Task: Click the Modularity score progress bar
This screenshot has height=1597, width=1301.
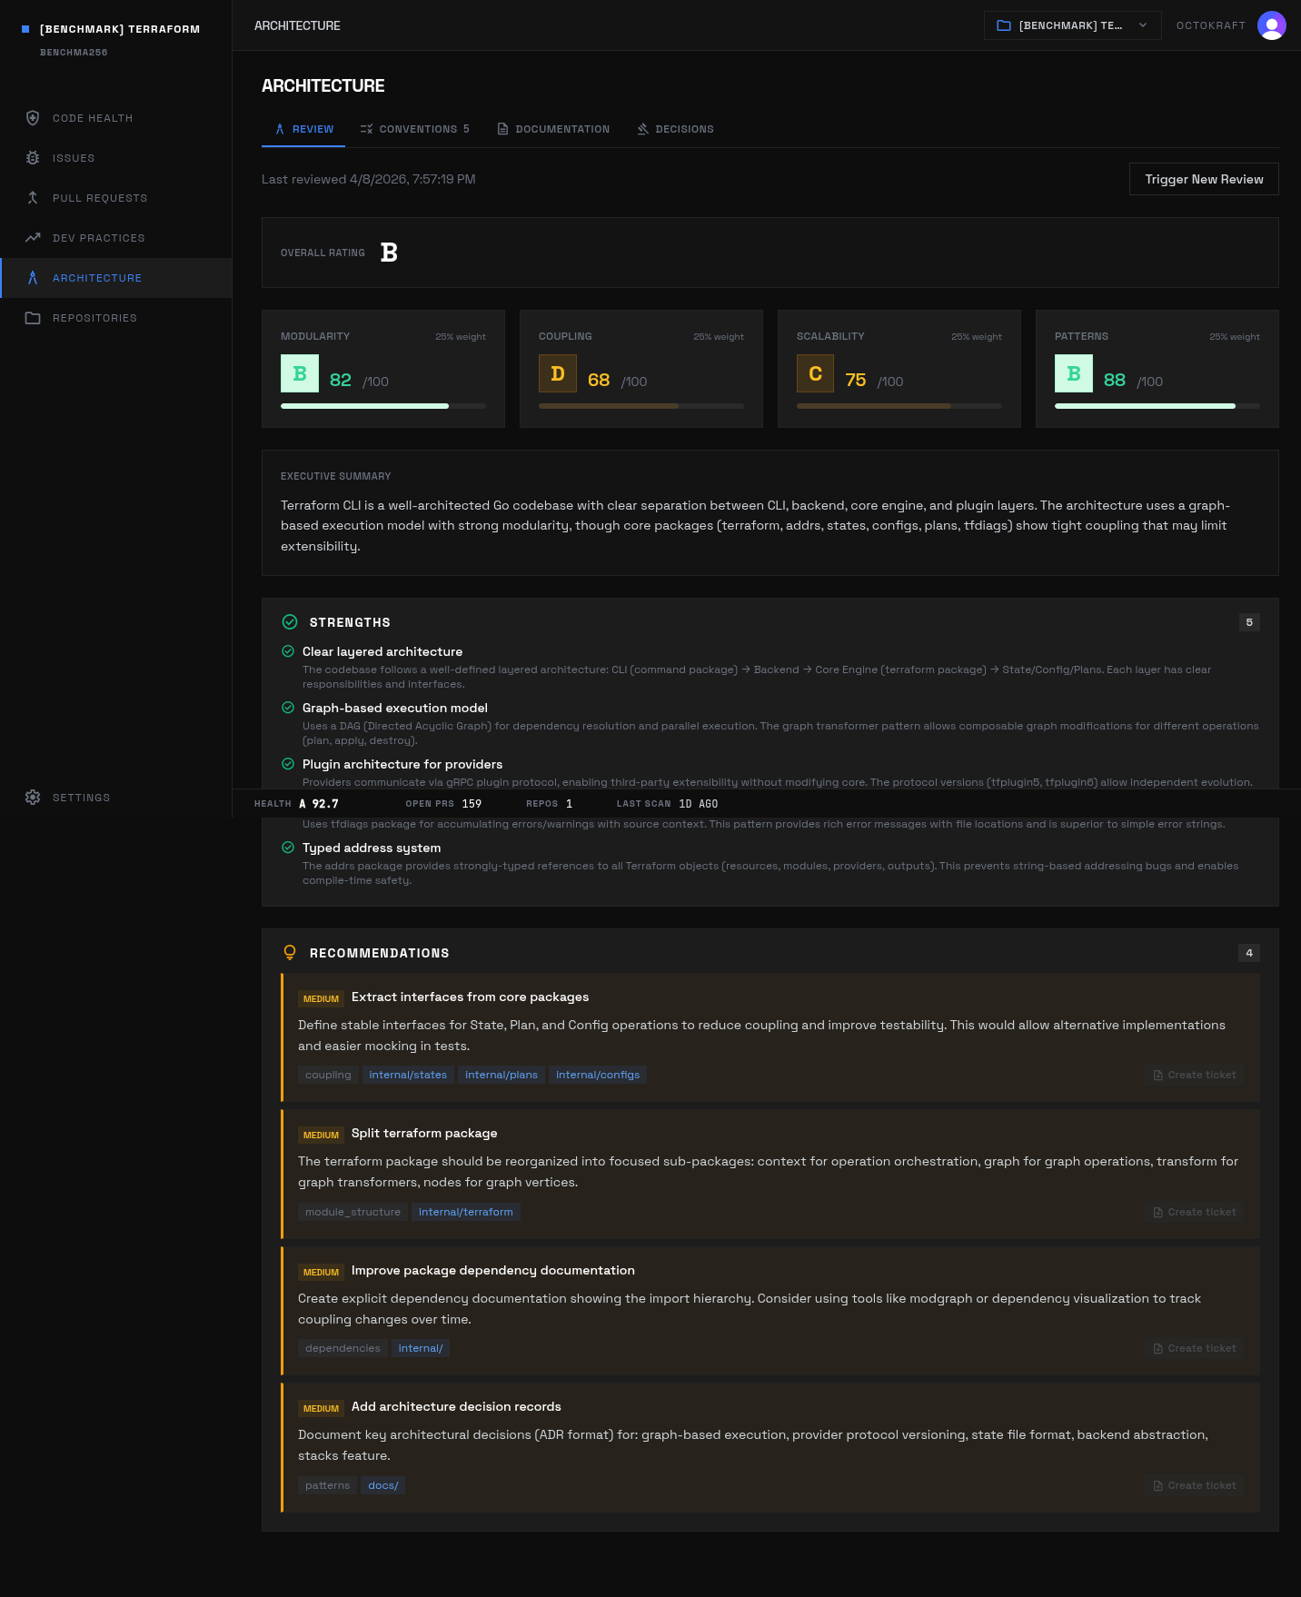Action: tap(383, 406)
